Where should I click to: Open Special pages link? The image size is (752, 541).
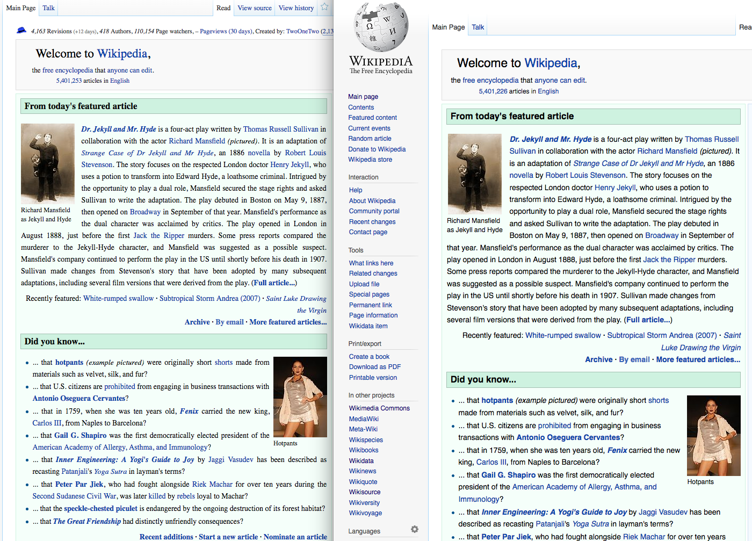[369, 294]
